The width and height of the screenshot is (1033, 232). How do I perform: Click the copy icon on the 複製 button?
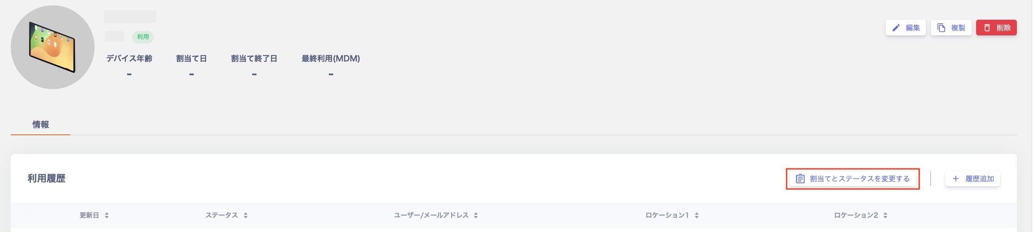(941, 28)
